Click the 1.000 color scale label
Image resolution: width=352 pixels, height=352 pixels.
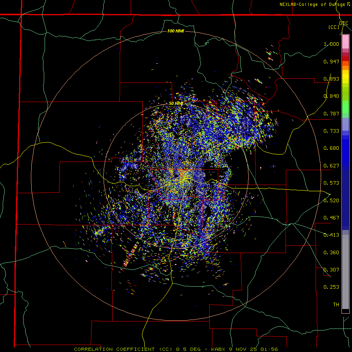tap(331, 44)
